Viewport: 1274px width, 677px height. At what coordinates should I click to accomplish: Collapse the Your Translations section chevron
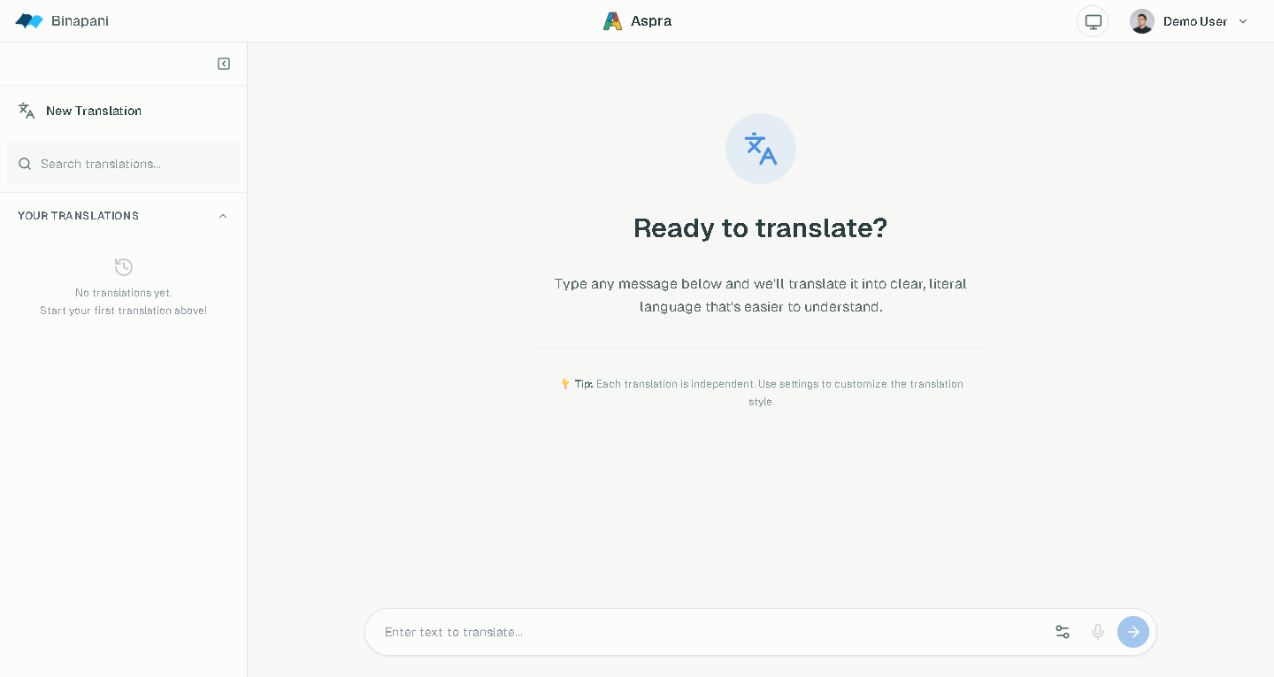223,216
